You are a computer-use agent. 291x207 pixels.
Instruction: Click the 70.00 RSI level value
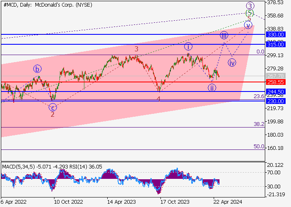tap(274, 173)
